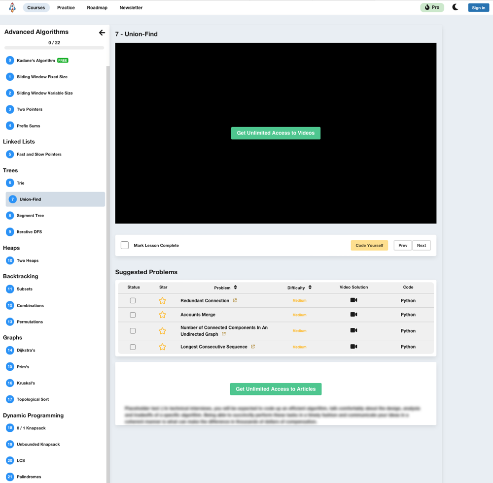
Task: Click Get Unlimited Access to Videos button
Action: coord(276,133)
